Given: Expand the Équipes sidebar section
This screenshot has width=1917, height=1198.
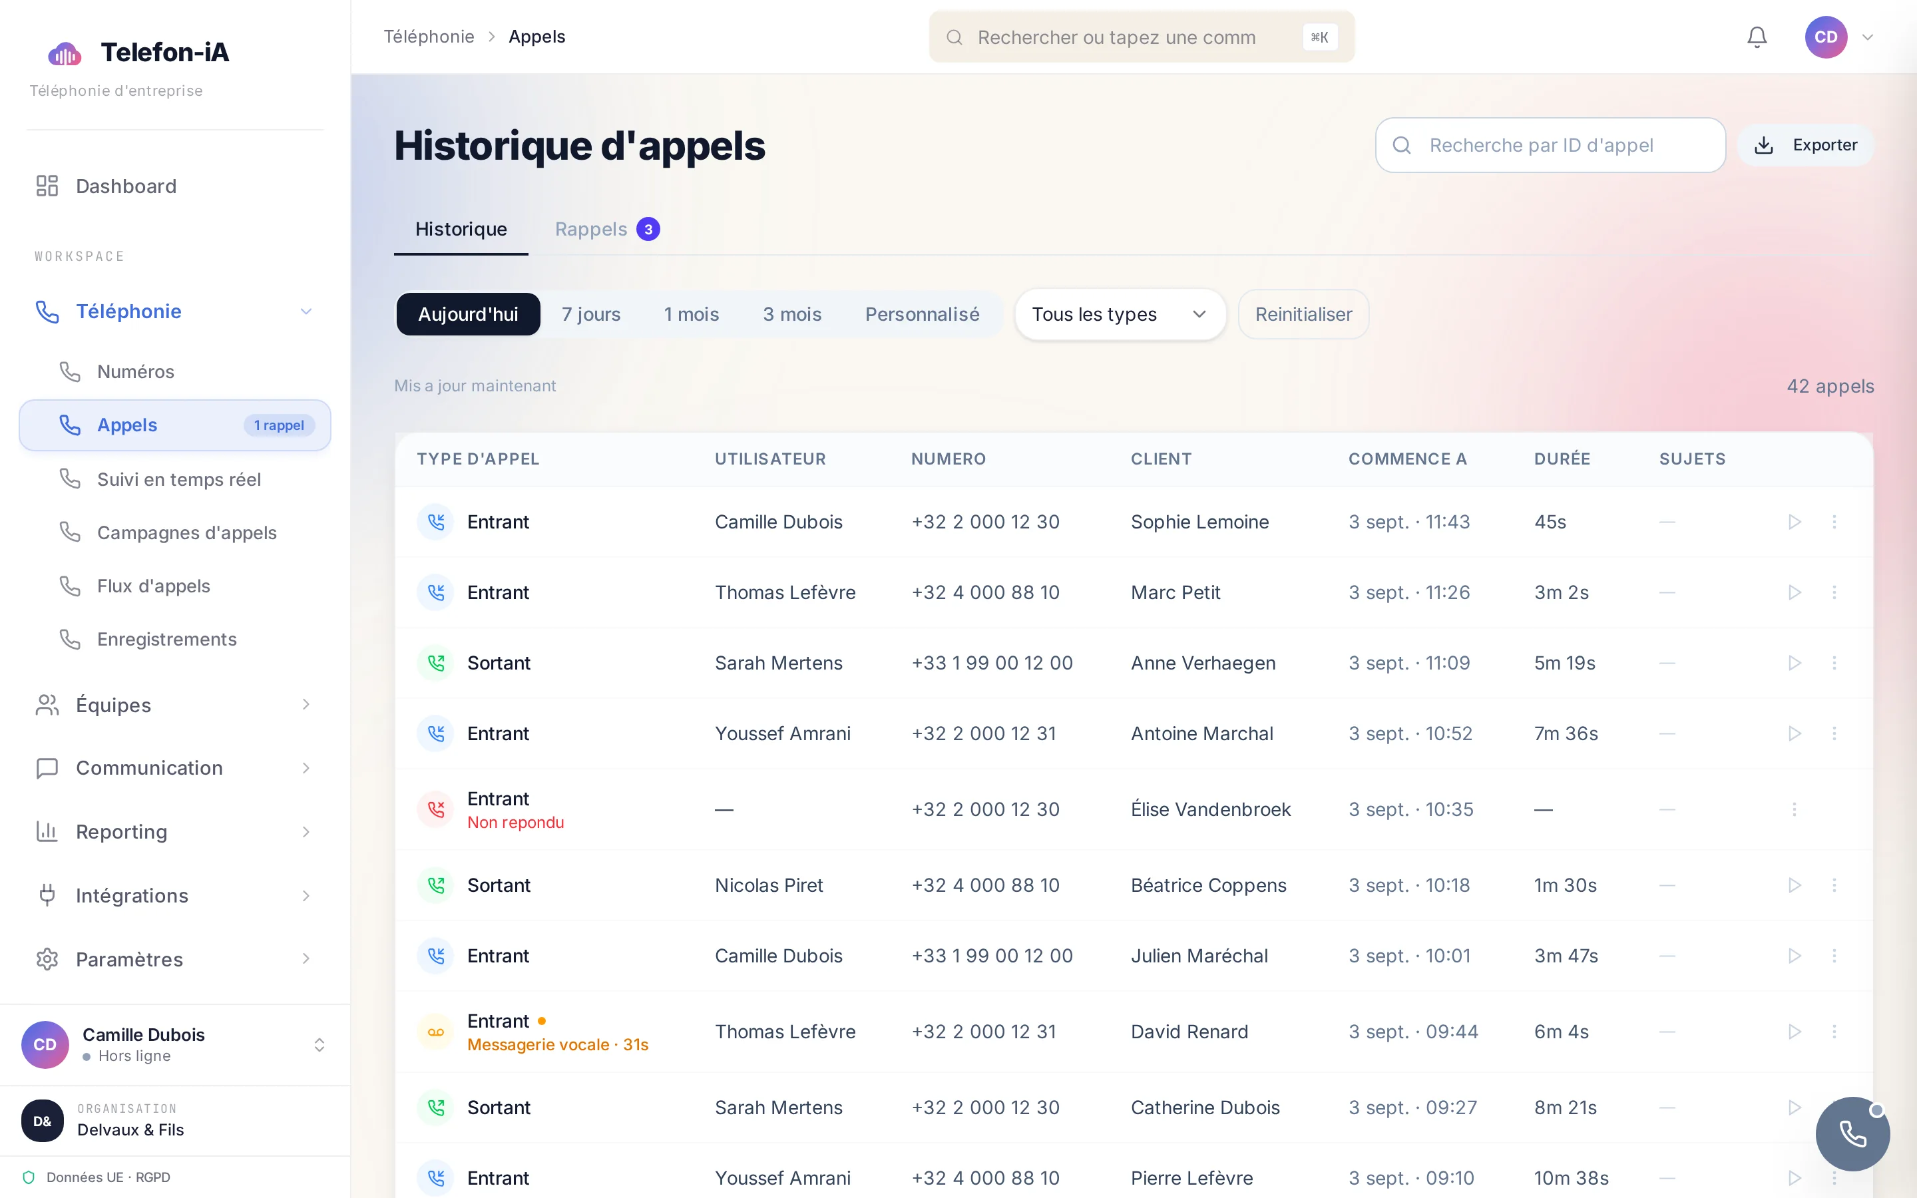Looking at the screenshot, I should tap(306, 704).
